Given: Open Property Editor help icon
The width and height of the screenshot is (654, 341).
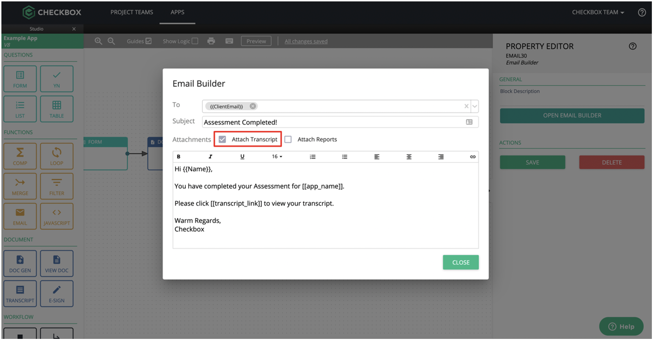Looking at the screenshot, I should point(633,46).
